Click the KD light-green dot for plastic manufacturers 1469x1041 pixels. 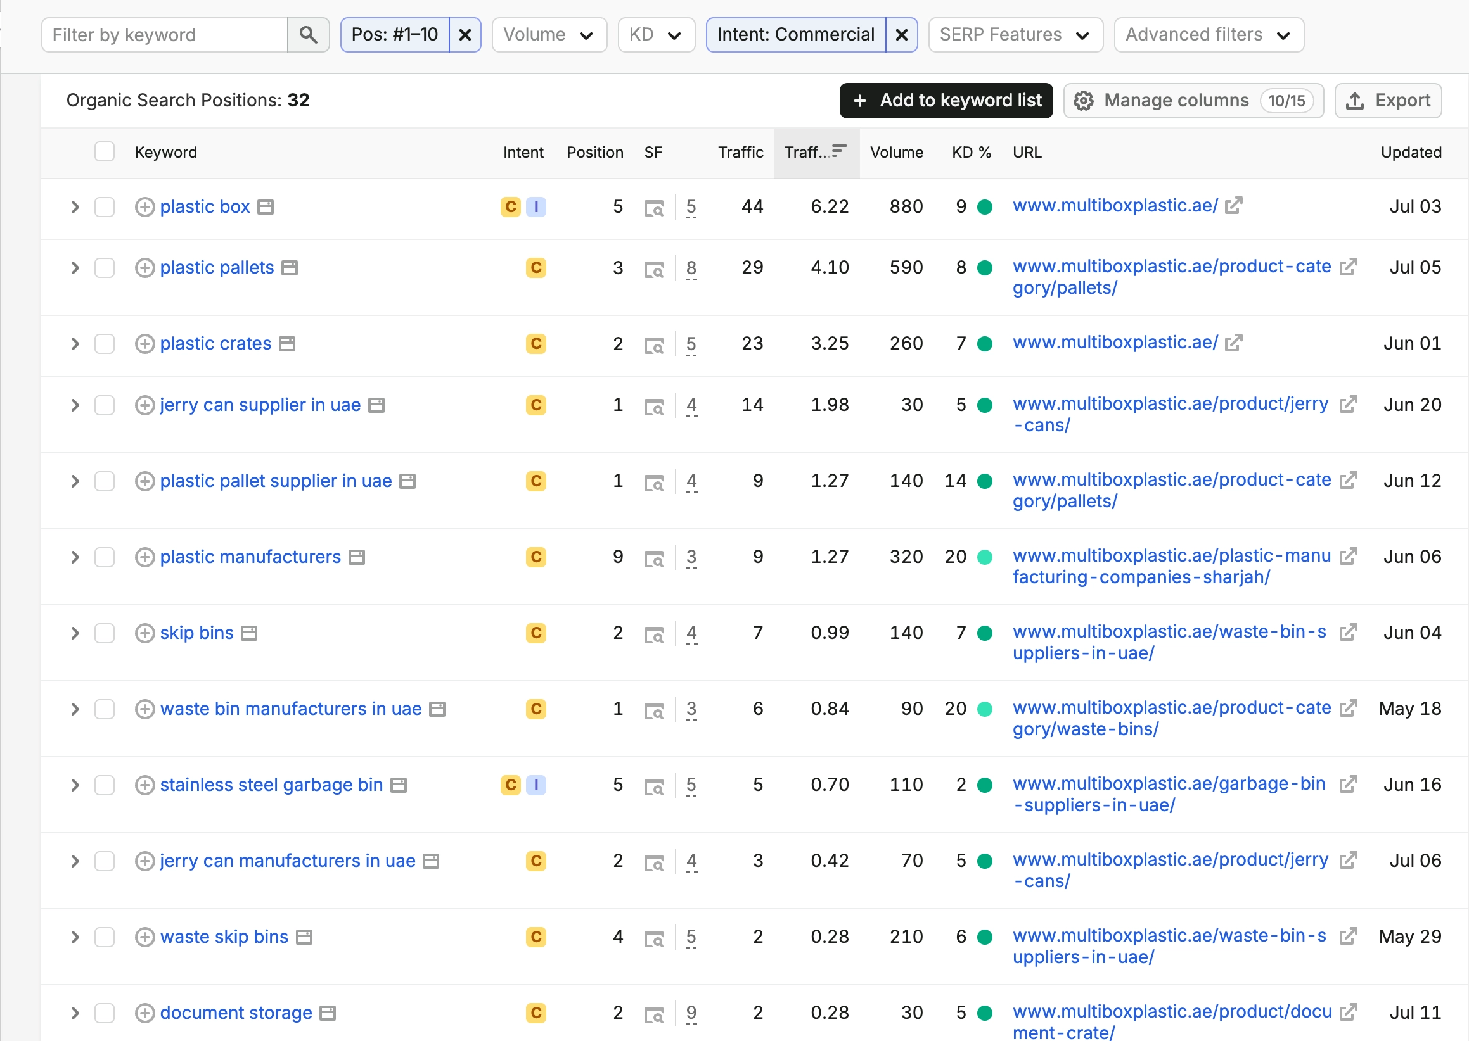[x=985, y=557]
